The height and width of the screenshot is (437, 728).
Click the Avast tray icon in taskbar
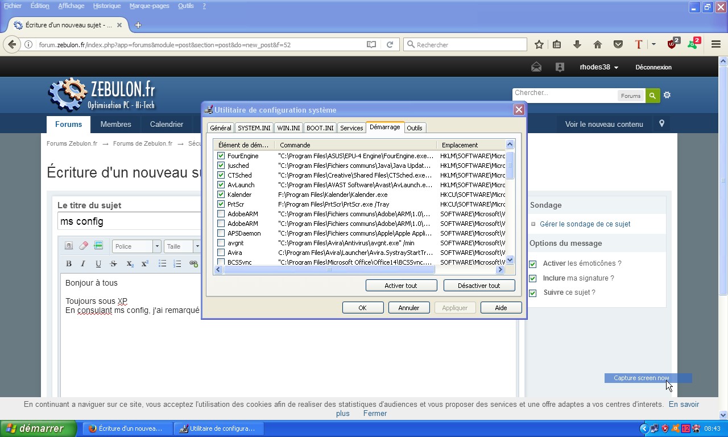(x=675, y=428)
